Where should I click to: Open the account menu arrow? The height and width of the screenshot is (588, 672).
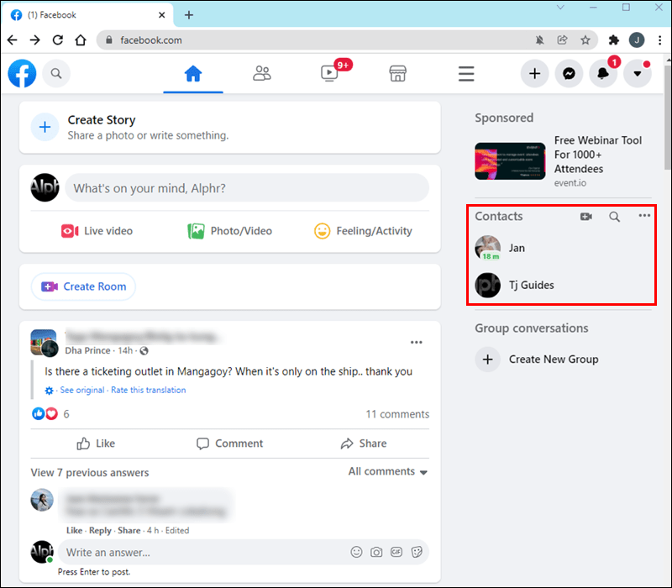[638, 74]
